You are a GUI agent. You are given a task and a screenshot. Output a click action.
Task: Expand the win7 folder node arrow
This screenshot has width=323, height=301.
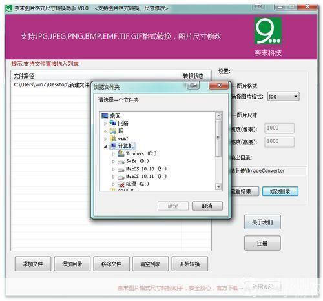(105, 139)
